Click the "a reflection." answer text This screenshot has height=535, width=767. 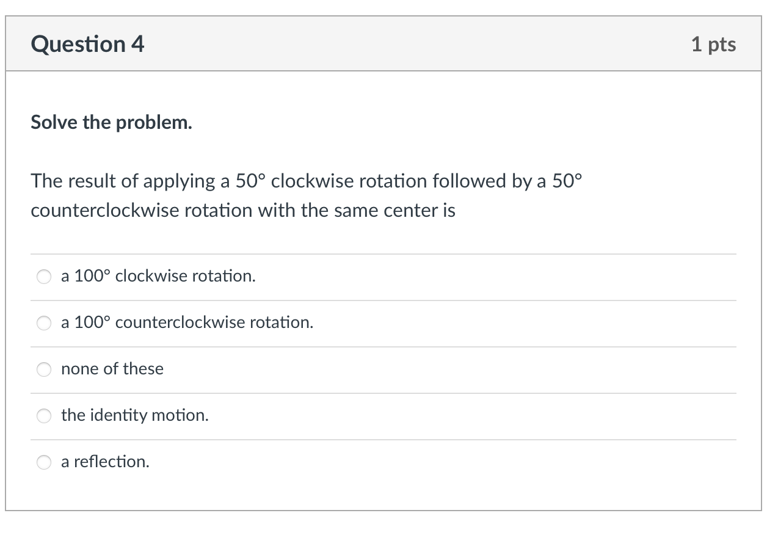click(105, 462)
